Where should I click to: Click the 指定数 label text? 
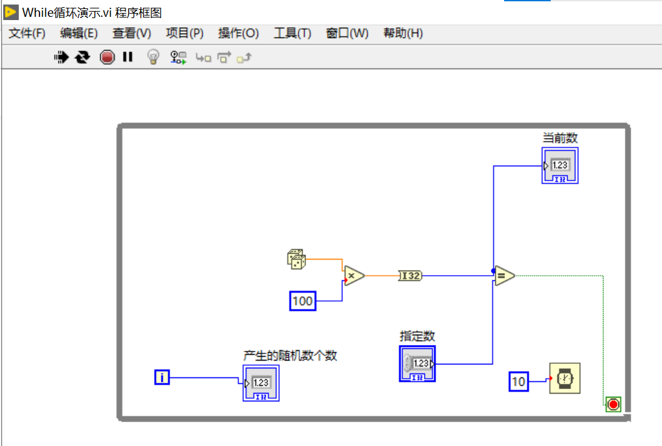[x=417, y=336]
